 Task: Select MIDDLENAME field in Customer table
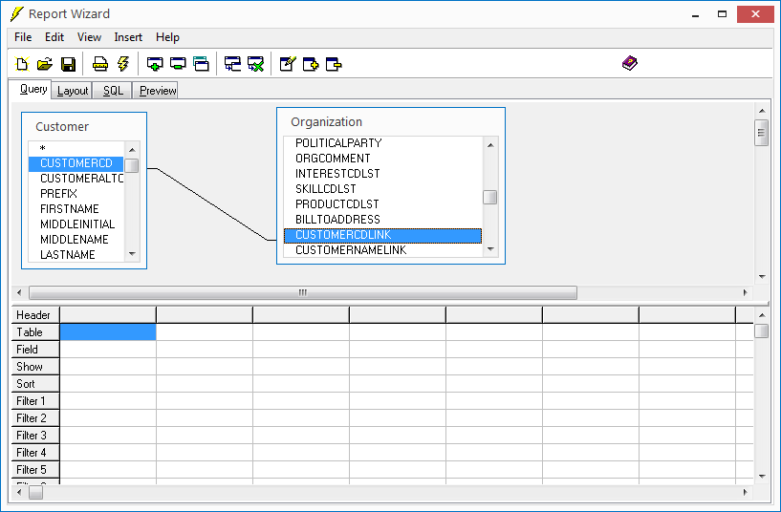pos(76,240)
